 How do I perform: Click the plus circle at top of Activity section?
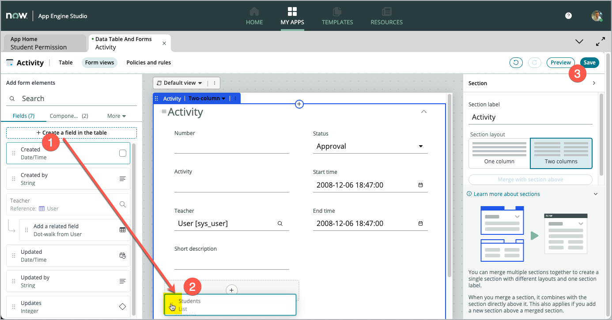pos(299,104)
